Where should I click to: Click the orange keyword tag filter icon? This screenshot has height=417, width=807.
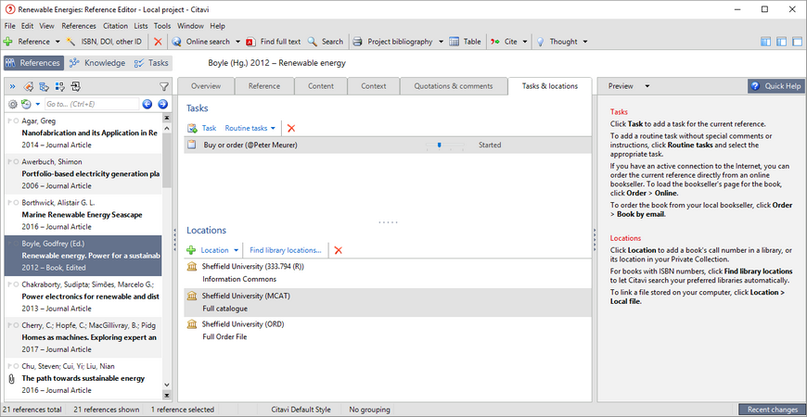tap(29, 86)
